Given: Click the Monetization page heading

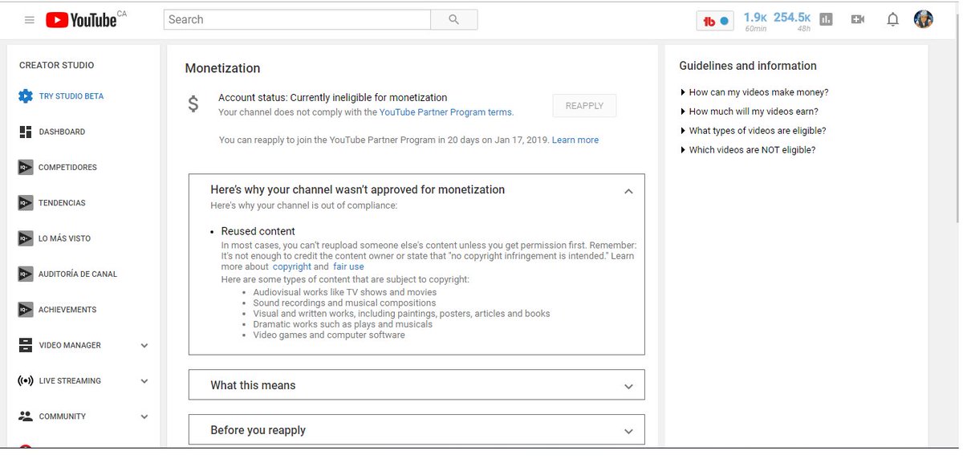Looking at the screenshot, I should click(222, 69).
